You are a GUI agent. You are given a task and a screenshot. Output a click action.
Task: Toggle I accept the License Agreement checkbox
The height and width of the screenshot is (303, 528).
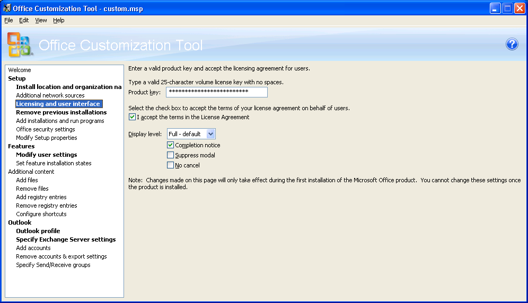[x=133, y=117]
